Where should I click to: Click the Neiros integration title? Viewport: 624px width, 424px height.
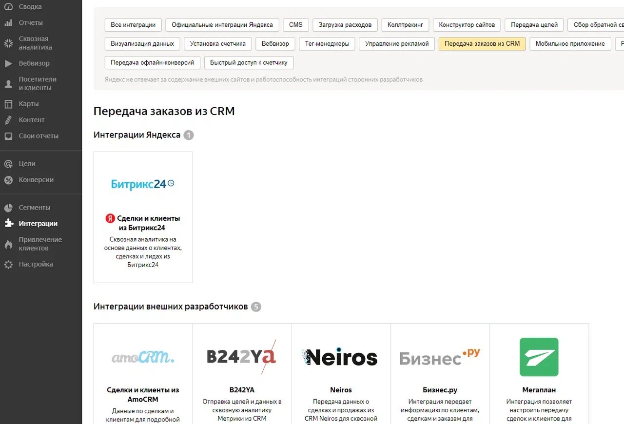tap(341, 390)
